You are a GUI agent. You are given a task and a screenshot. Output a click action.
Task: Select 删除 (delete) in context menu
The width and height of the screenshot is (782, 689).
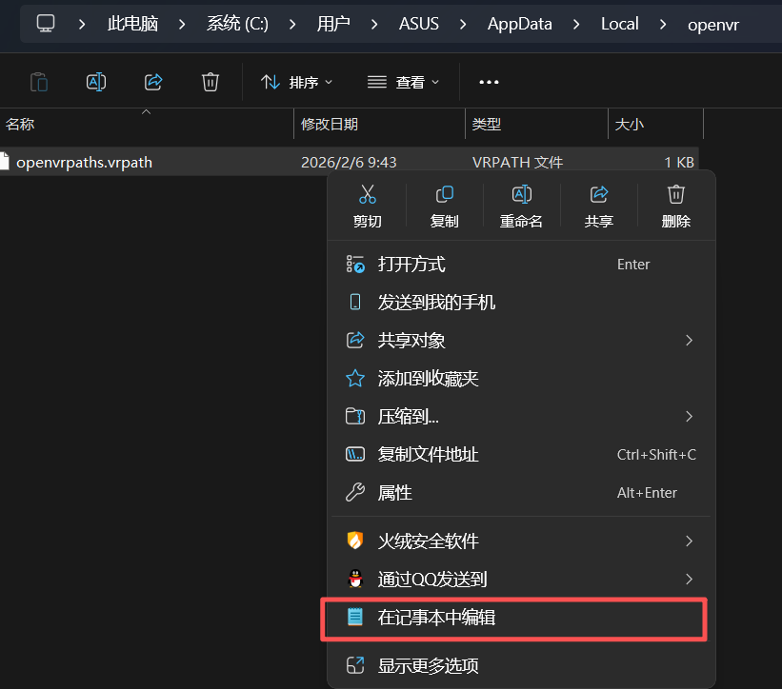(676, 206)
